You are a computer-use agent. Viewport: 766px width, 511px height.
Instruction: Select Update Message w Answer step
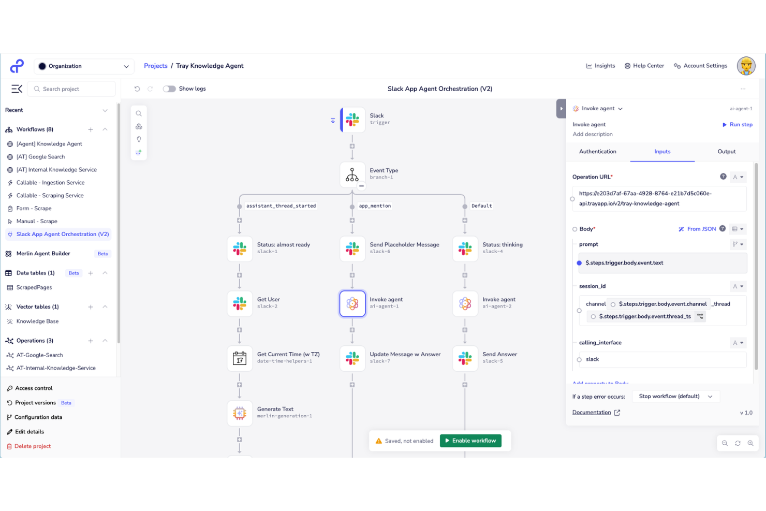coord(352,358)
